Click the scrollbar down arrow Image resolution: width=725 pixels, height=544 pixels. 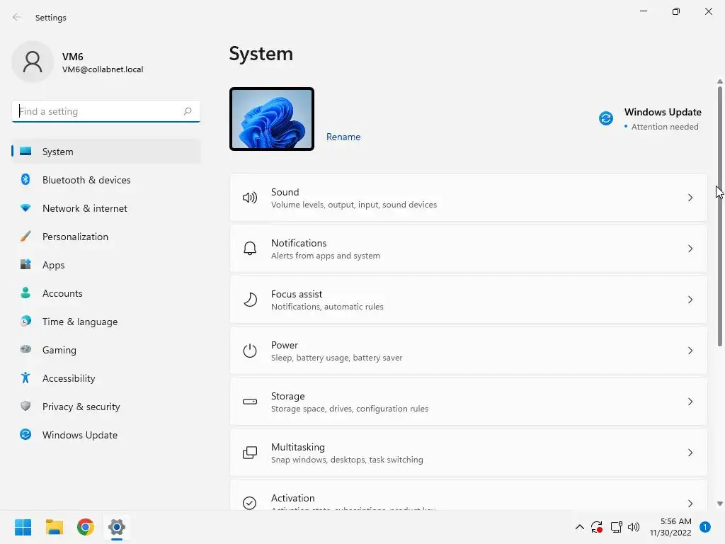coord(720,504)
